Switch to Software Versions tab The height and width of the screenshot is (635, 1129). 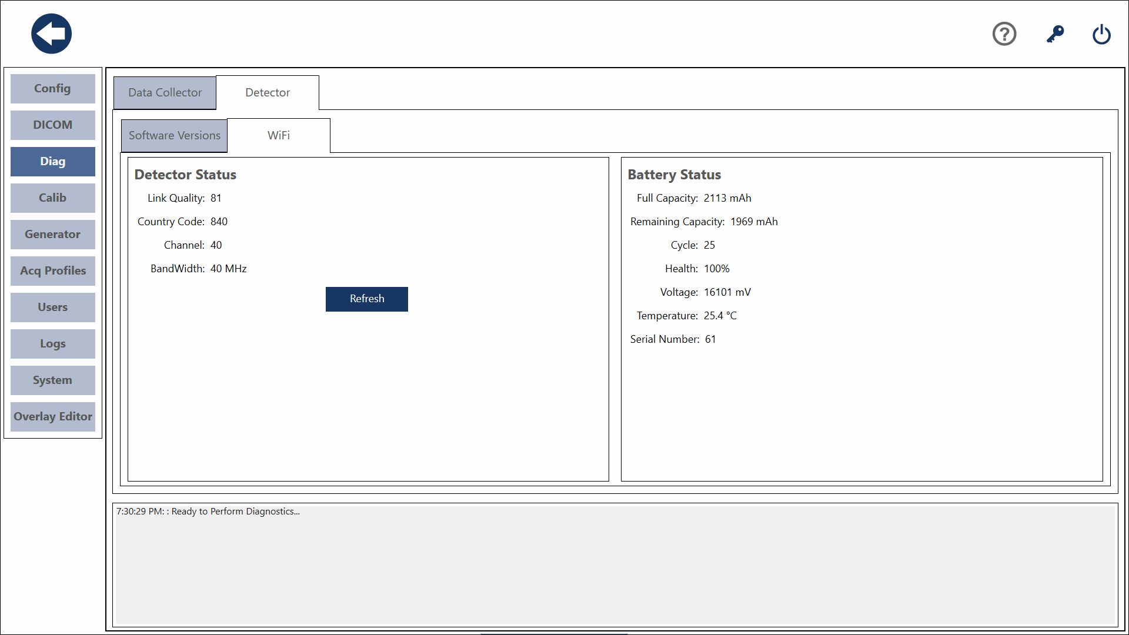pos(174,135)
